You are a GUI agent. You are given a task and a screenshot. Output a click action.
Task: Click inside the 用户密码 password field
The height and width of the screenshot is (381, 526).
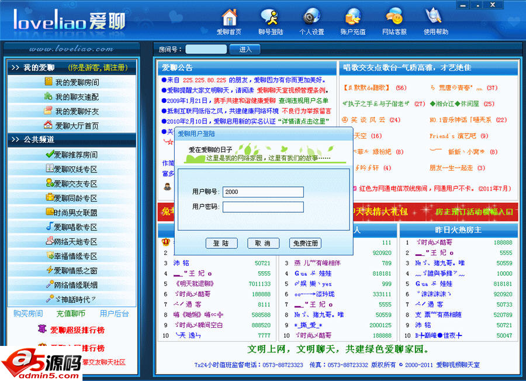pos(264,207)
